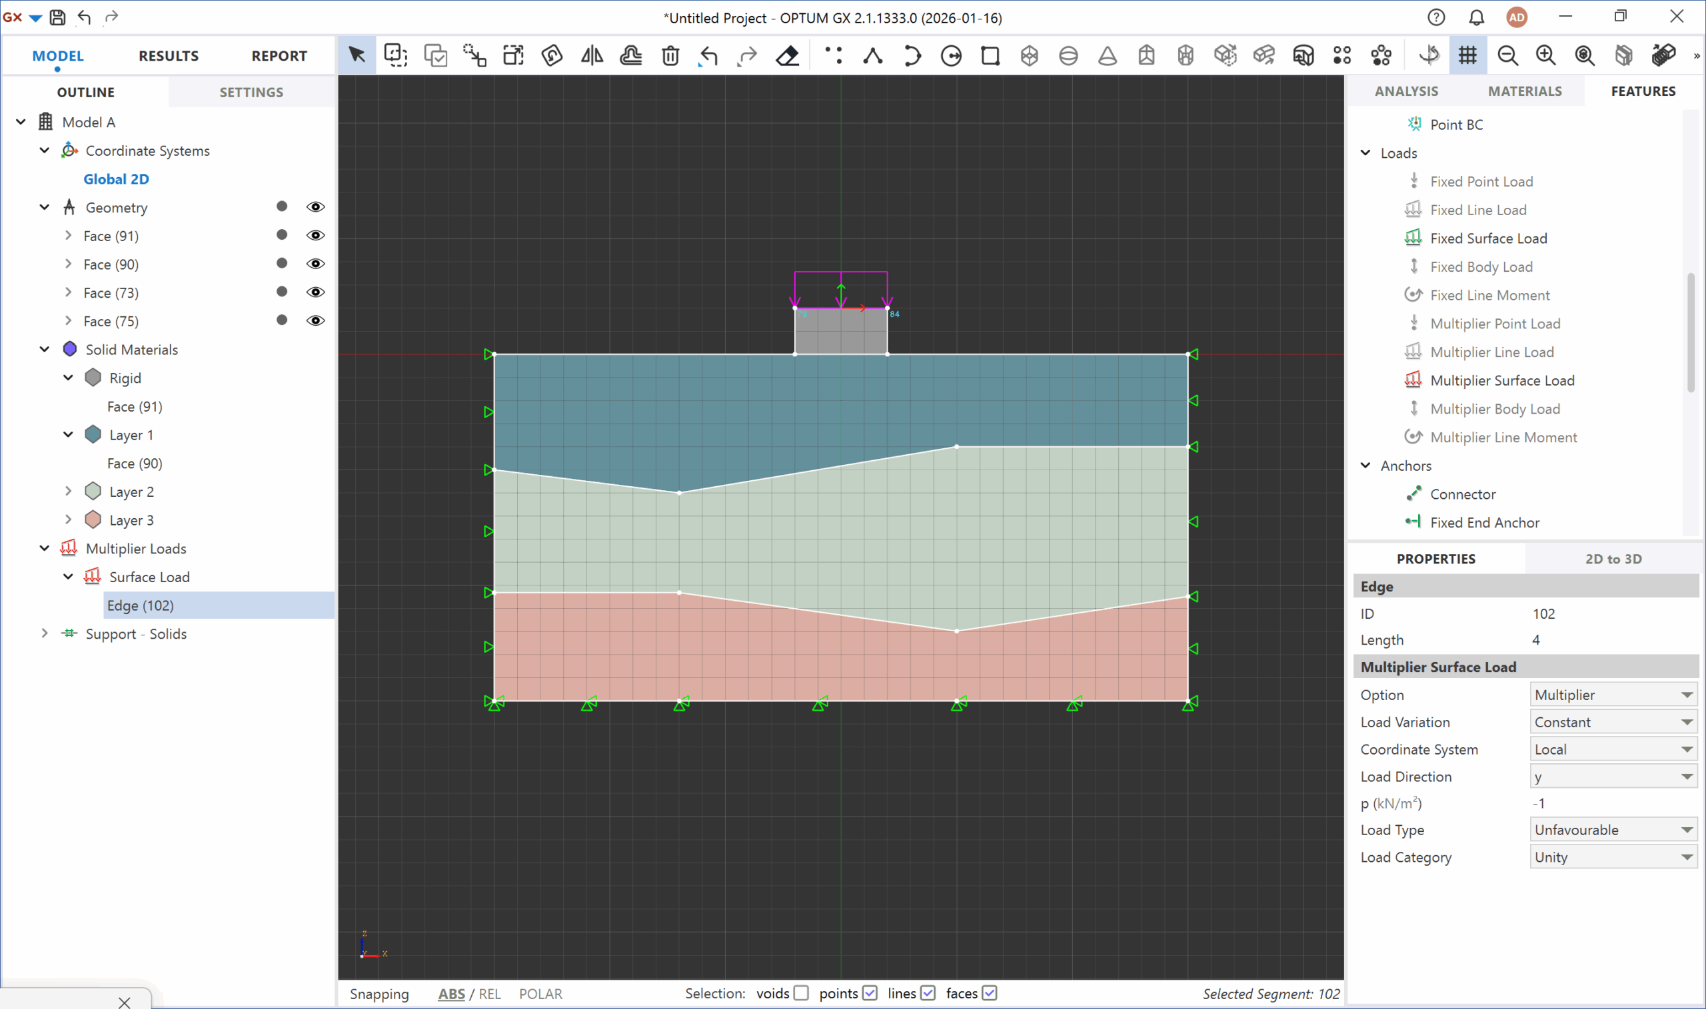
Task: Toggle the grid display icon
Action: tap(1467, 56)
